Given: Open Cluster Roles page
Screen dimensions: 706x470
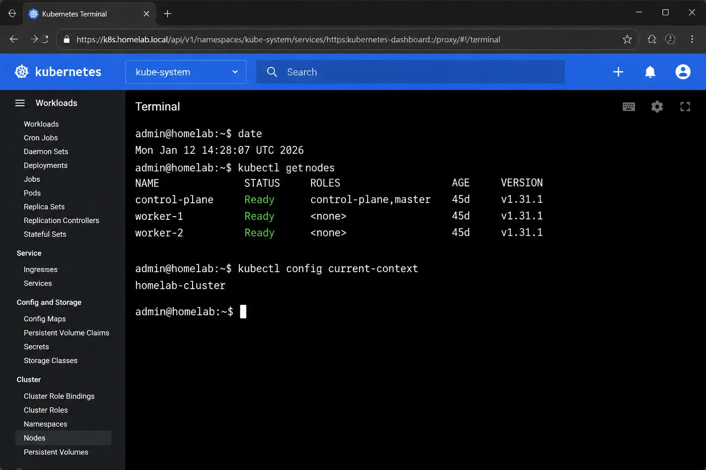Looking at the screenshot, I should pyautogui.click(x=46, y=410).
